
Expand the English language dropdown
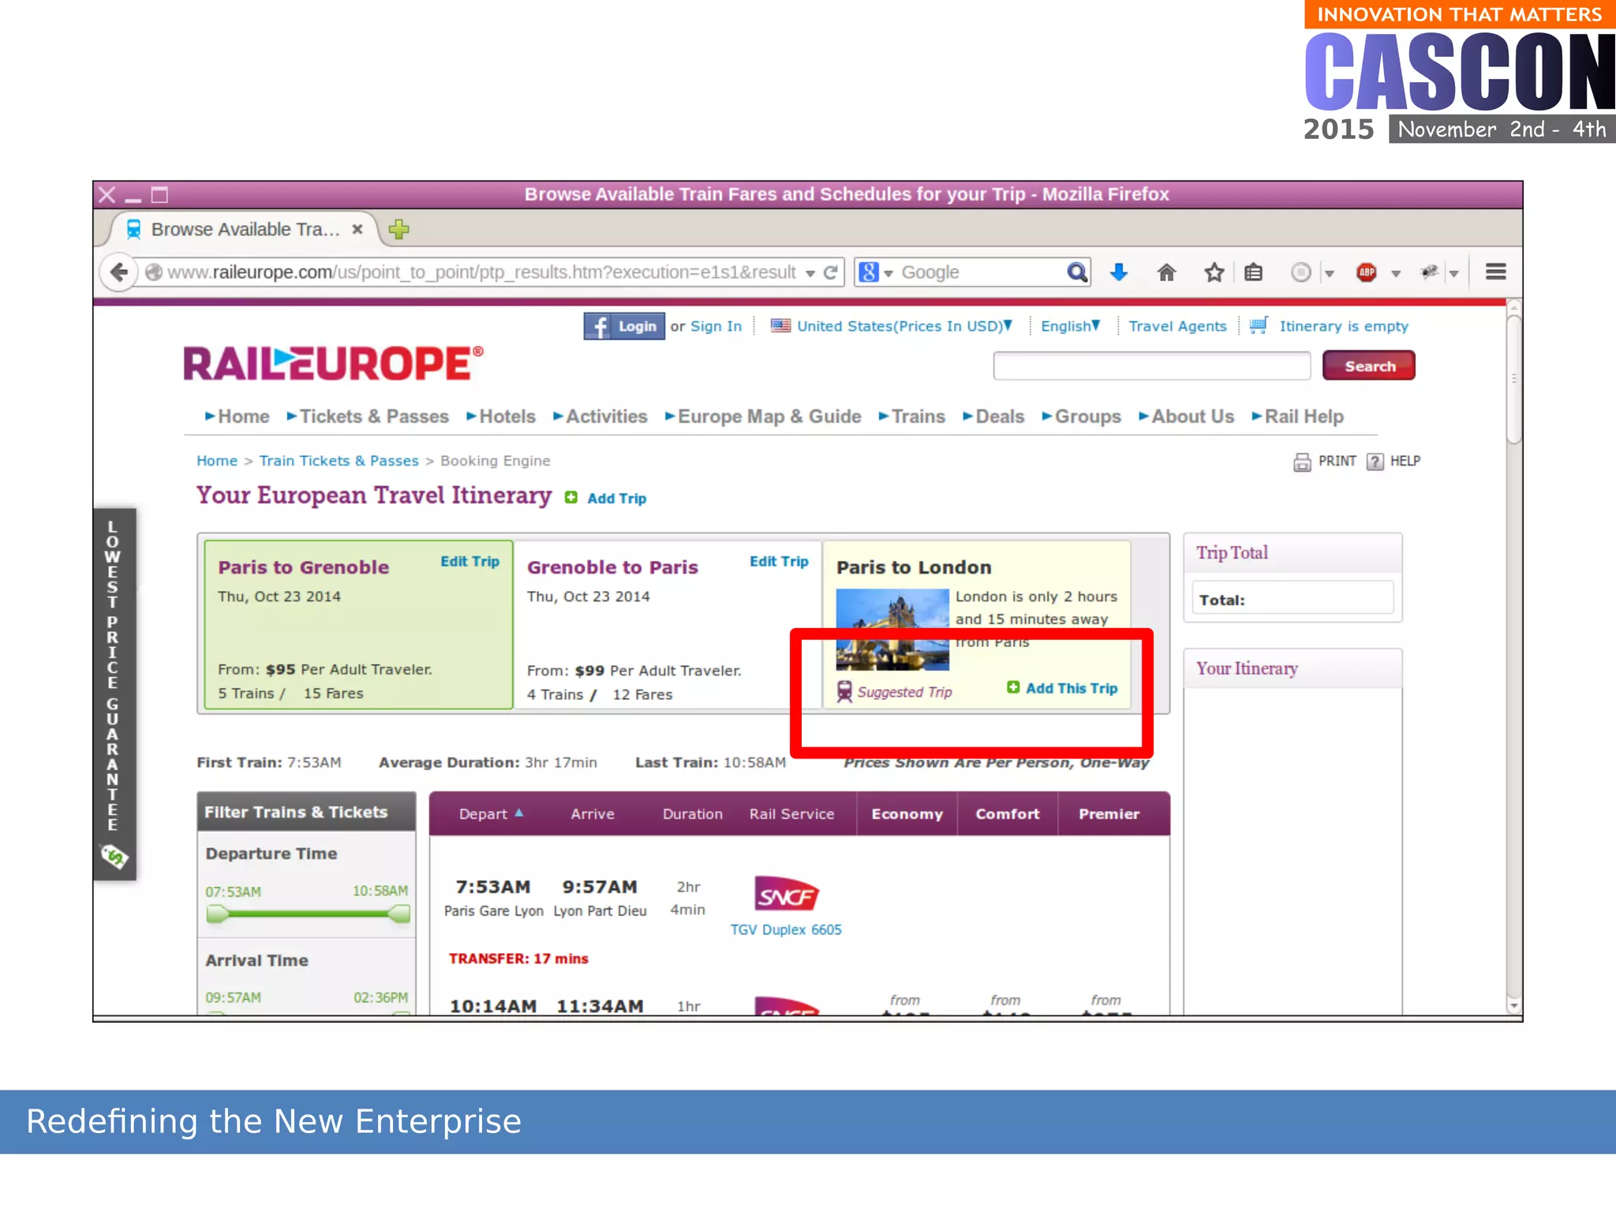coord(1070,326)
